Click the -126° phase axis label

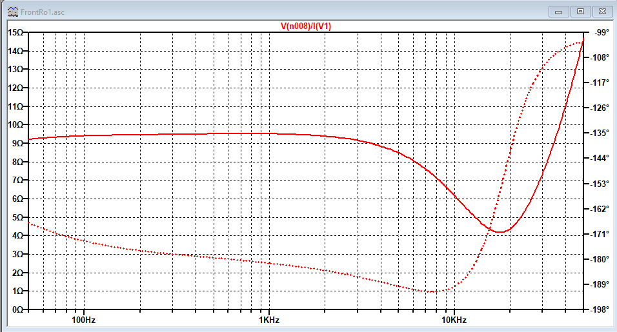click(600, 108)
